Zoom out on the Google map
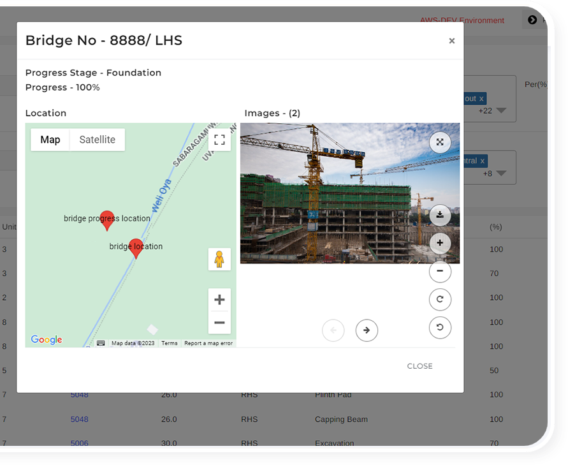The height and width of the screenshot is (465, 568). click(219, 323)
